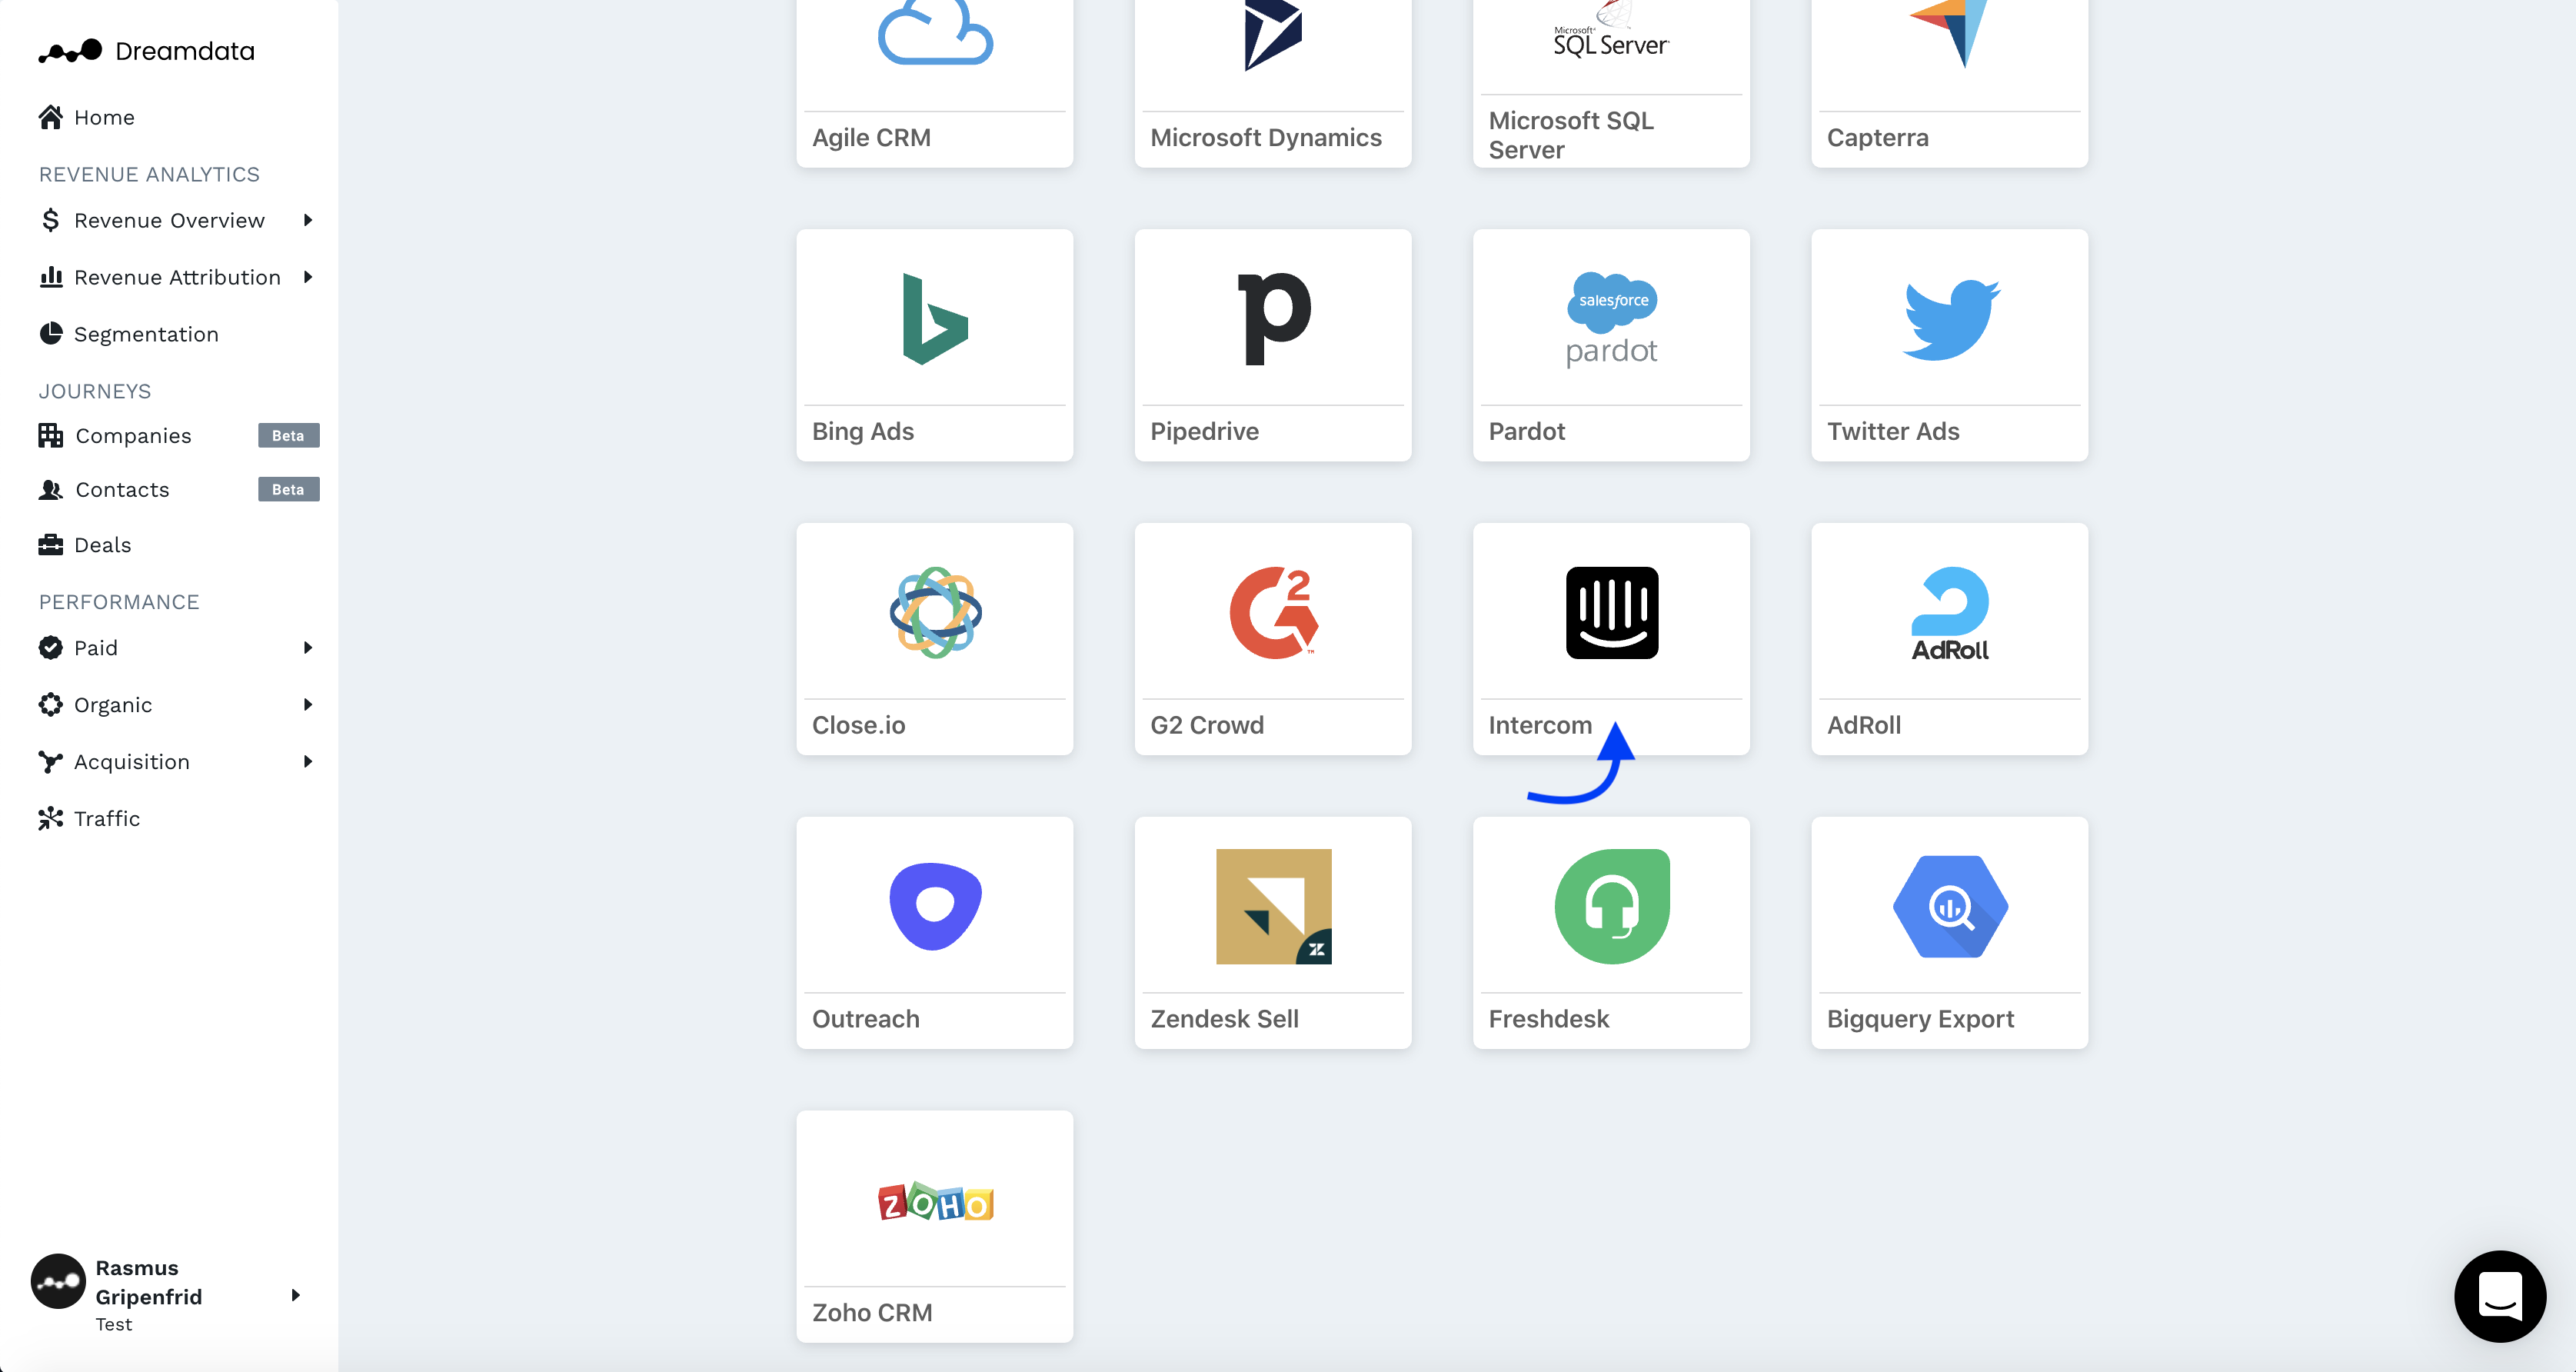Expand the Paid submenu arrow
2576x1372 pixels.
pos(308,648)
